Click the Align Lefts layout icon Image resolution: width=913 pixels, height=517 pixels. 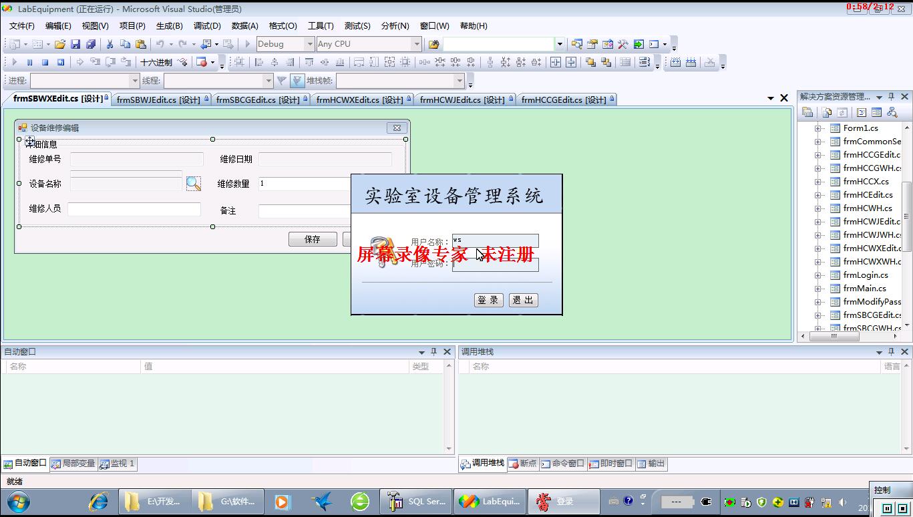pyautogui.click(x=259, y=62)
